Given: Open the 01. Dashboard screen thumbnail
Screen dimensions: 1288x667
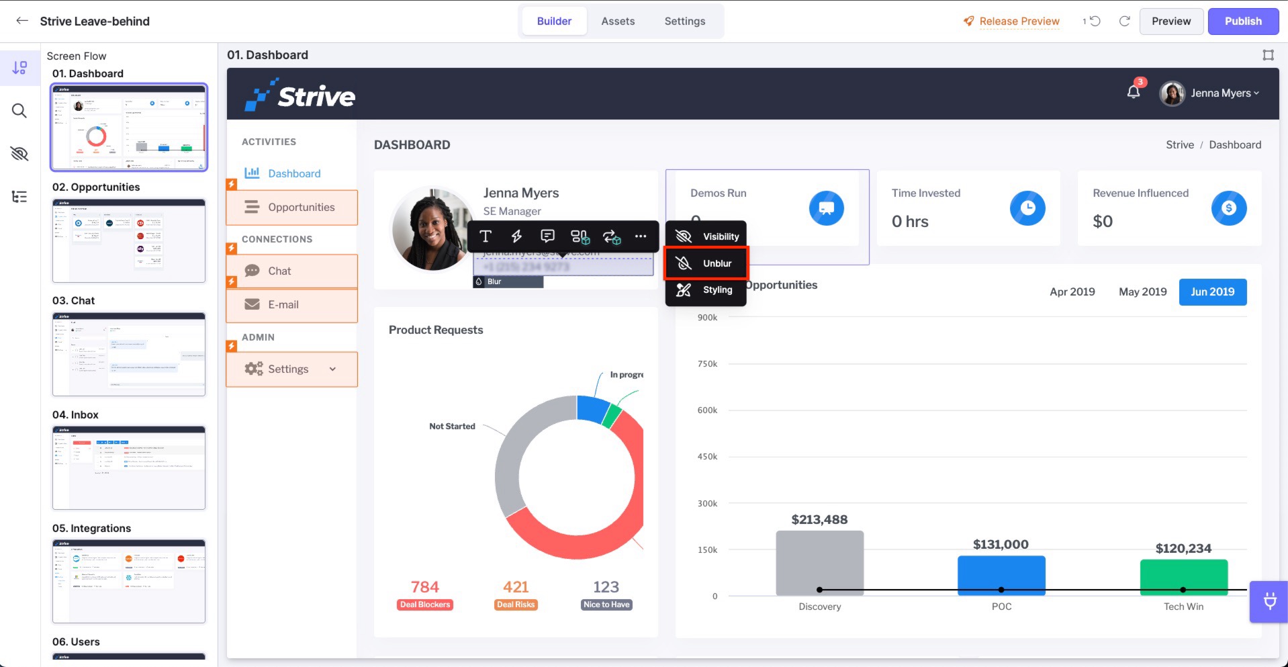Looking at the screenshot, I should click(x=129, y=127).
